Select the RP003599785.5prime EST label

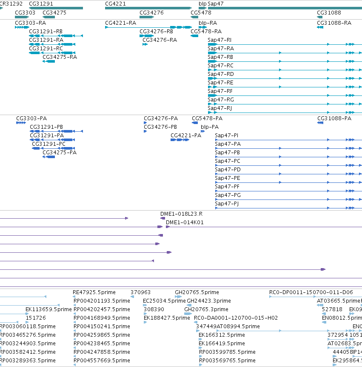[227, 352]
